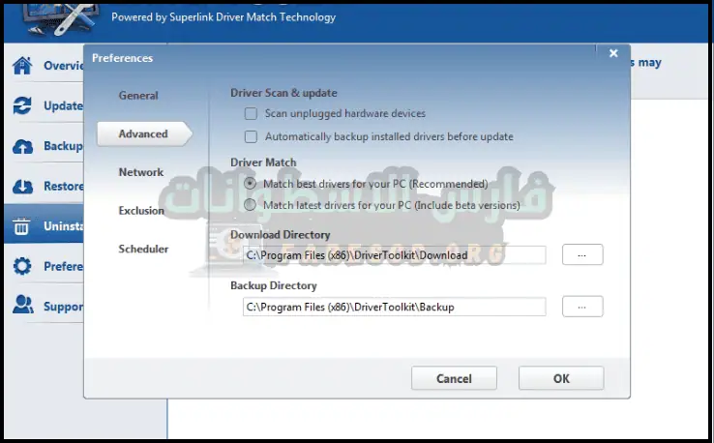Browse for Download Directory folder
The width and height of the screenshot is (714, 443).
click(582, 254)
